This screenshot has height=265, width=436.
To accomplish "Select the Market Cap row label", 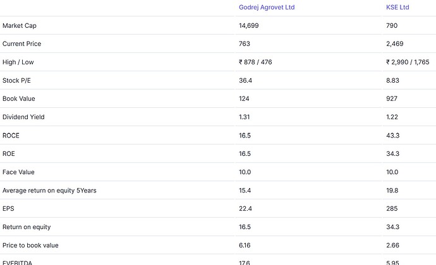I will tap(20, 26).
